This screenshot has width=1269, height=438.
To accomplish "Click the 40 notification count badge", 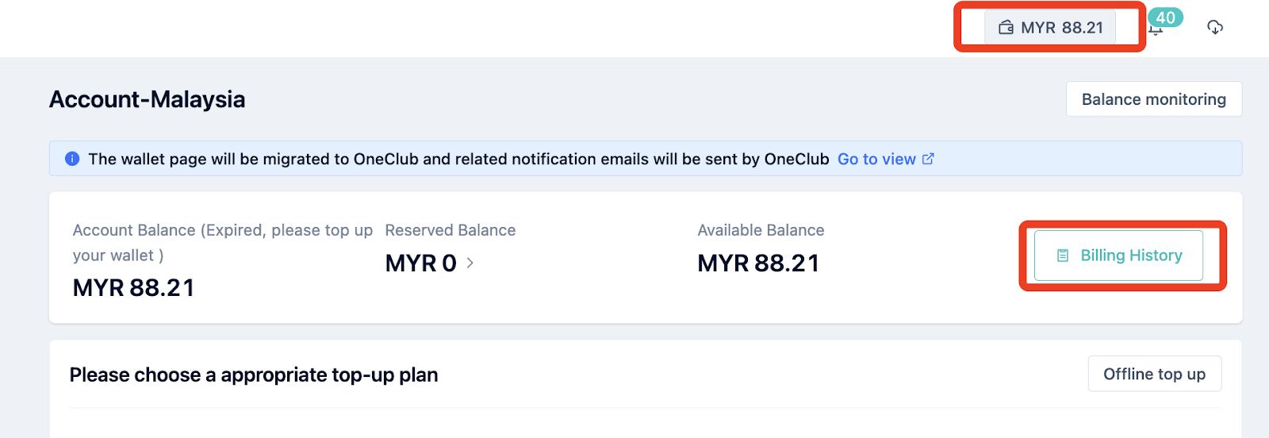I will click(x=1165, y=17).
